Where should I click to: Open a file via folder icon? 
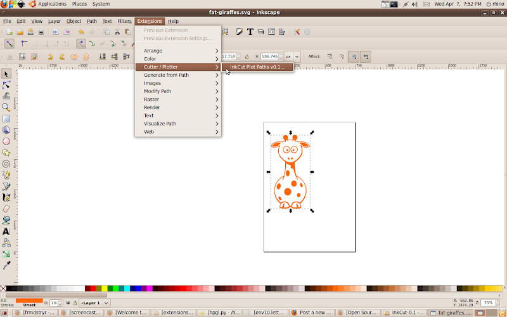point(20,32)
